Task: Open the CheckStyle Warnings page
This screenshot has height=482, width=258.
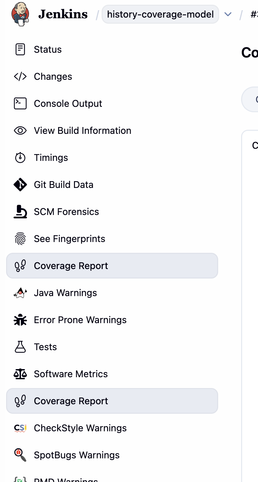Action: 80,428
